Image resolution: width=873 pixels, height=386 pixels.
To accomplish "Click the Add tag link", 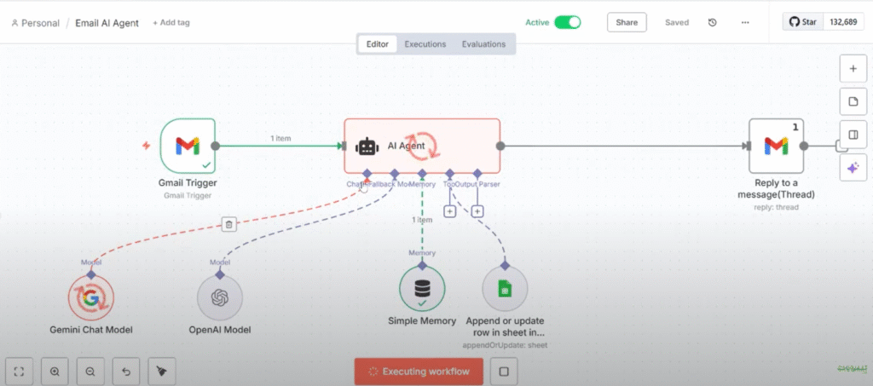I will point(171,23).
